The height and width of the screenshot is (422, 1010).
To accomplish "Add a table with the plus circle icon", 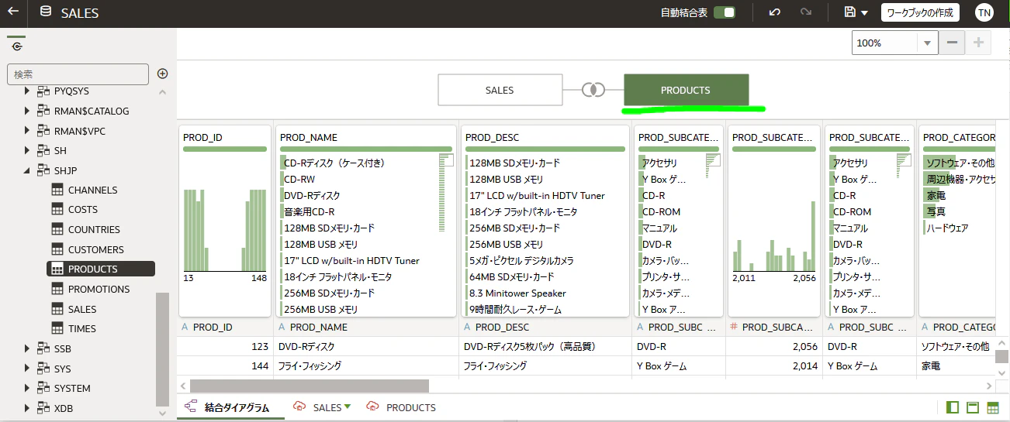I will (x=163, y=74).
